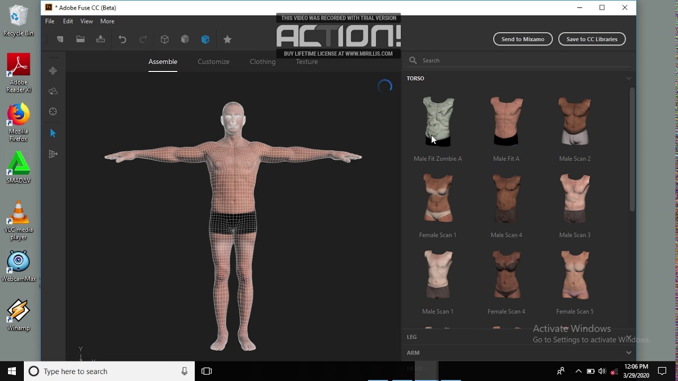Switch to the Assemble tab
Viewport: 678px width, 381px height.
click(x=163, y=62)
